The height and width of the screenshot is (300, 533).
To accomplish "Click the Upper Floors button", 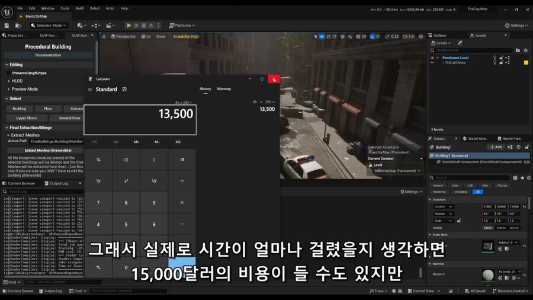I will 26,118.
